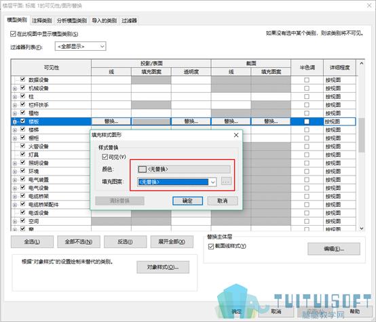Expand the 环境 category

point(15,172)
